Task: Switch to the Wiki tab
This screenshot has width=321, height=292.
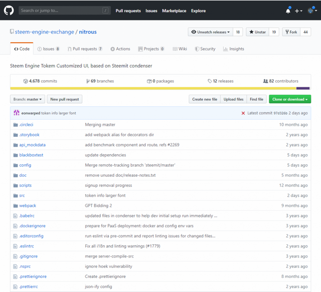Action: (x=180, y=49)
